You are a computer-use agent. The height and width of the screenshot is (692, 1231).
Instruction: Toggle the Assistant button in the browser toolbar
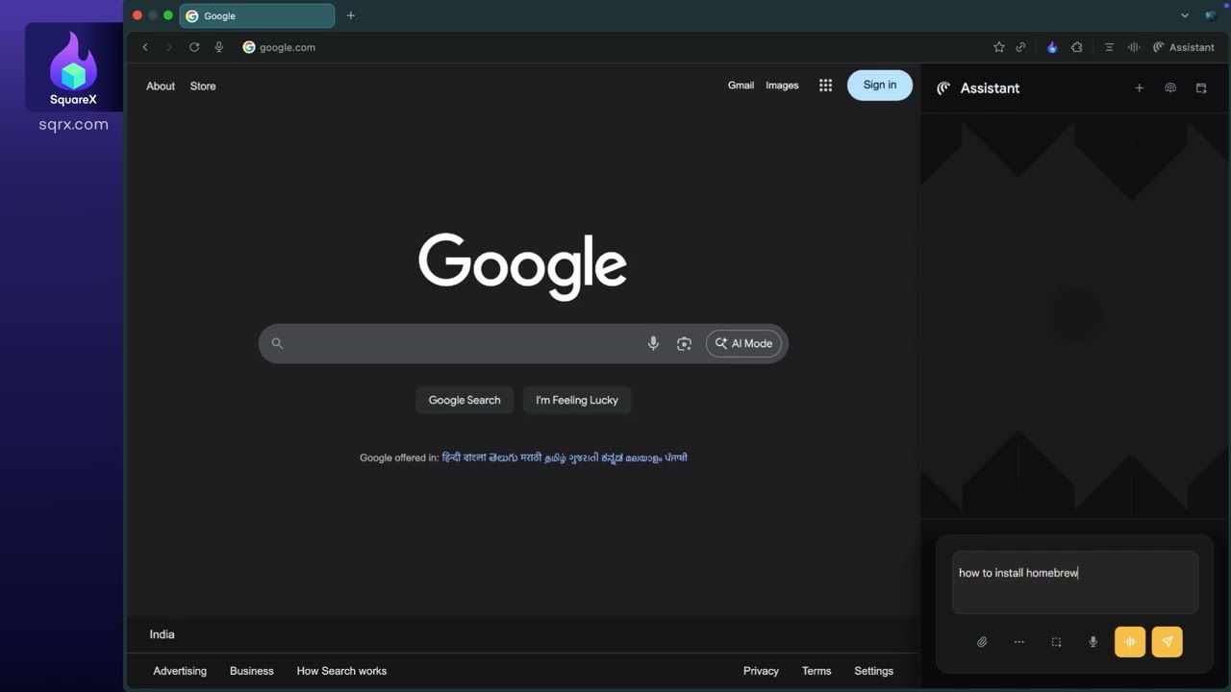pos(1184,47)
